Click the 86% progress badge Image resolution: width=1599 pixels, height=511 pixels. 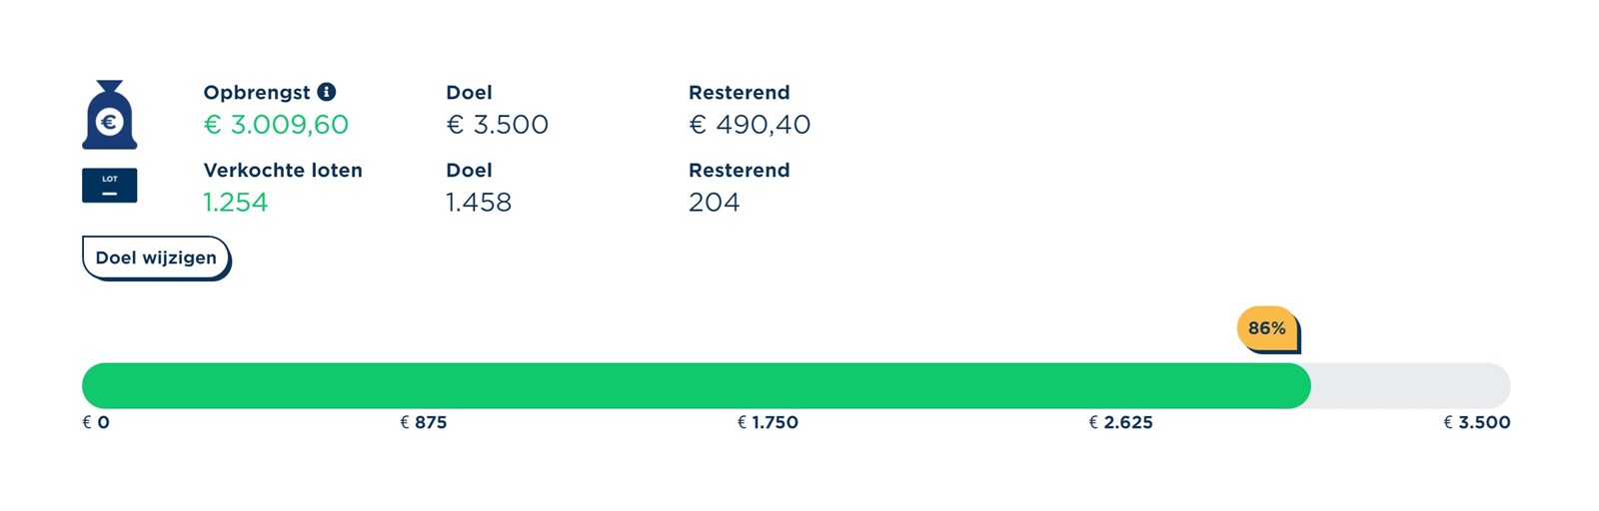1267,328
